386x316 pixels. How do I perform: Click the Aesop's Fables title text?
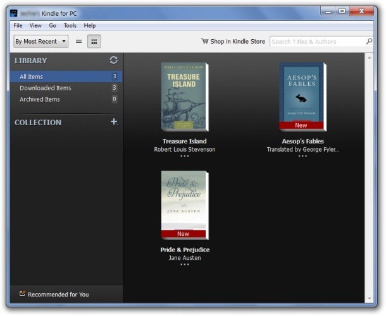pyautogui.click(x=303, y=142)
